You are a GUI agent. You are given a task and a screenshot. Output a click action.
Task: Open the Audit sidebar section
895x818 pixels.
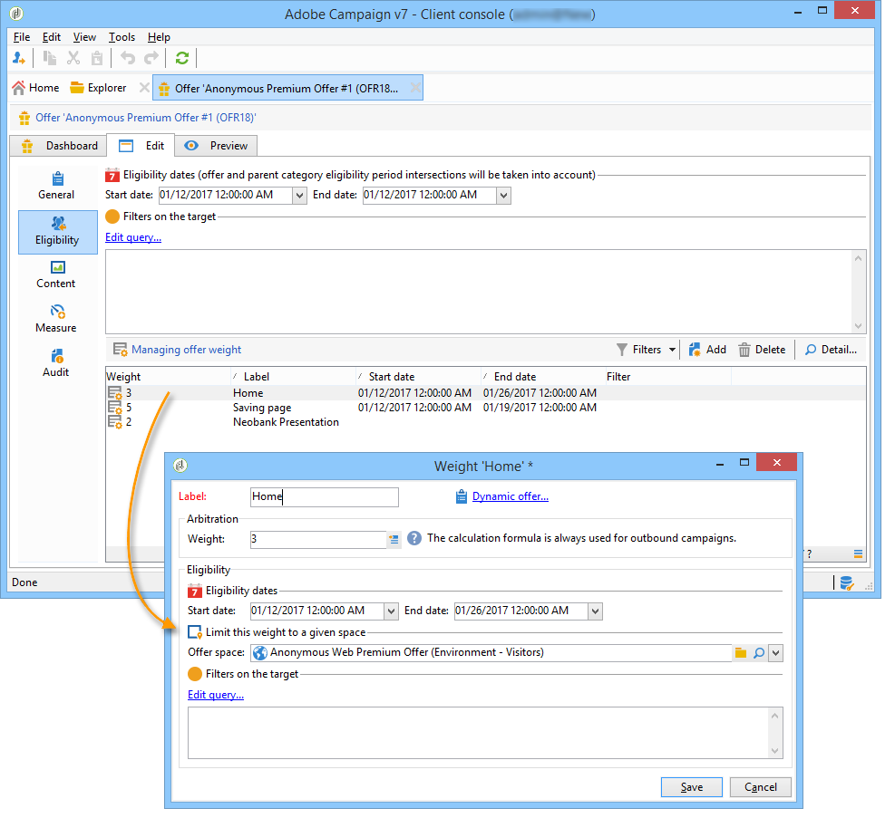pos(56,363)
